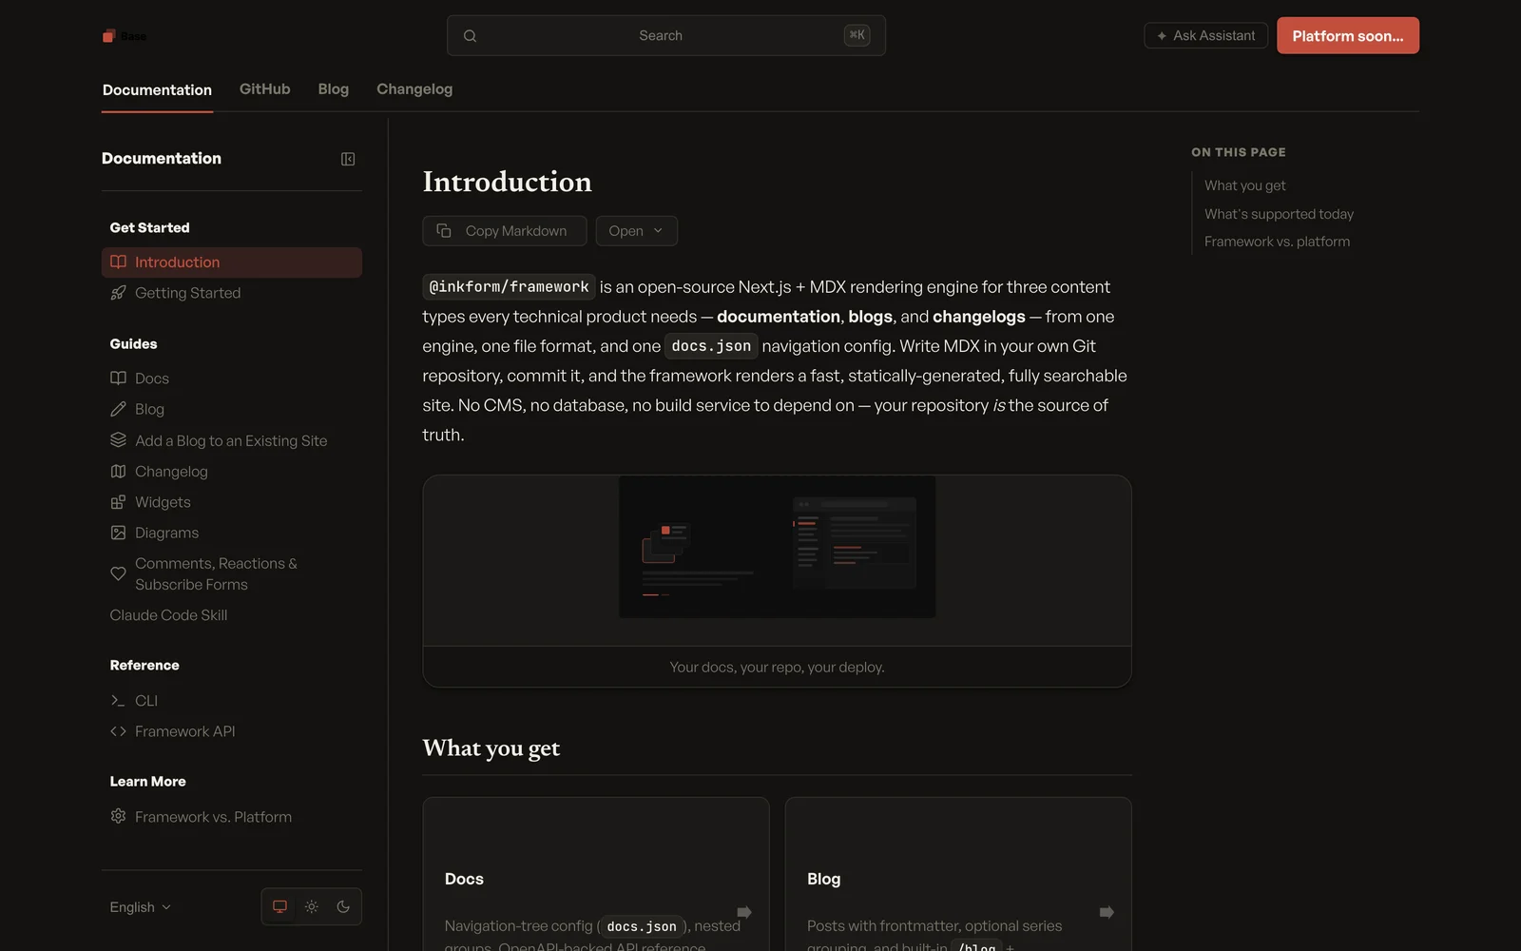This screenshot has width=1521, height=951.
Task: Switch to light theme mode
Action: tap(312, 907)
